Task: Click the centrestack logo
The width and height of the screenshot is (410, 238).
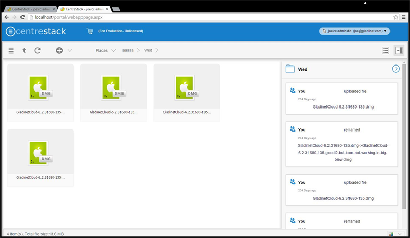Action: coord(36,31)
